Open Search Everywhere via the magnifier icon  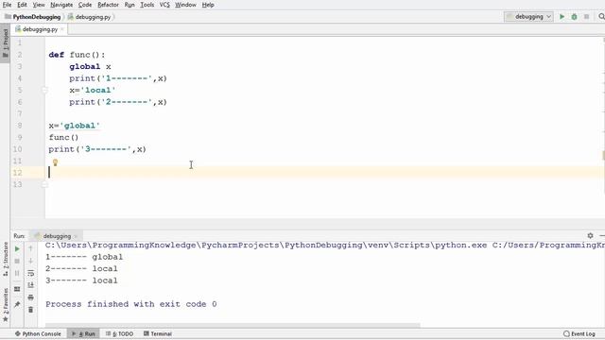(x=601, y=17)
